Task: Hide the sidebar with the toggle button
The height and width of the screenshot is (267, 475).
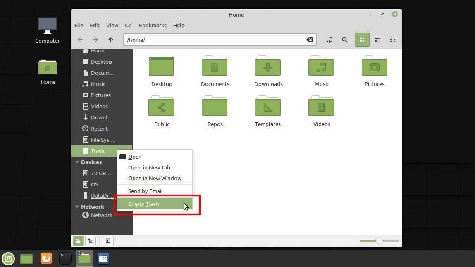Action: coord(108,241)
